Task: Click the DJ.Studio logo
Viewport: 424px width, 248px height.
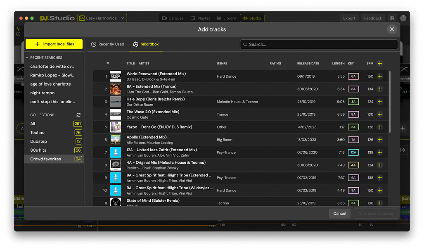Action: (x=57, y=18)
